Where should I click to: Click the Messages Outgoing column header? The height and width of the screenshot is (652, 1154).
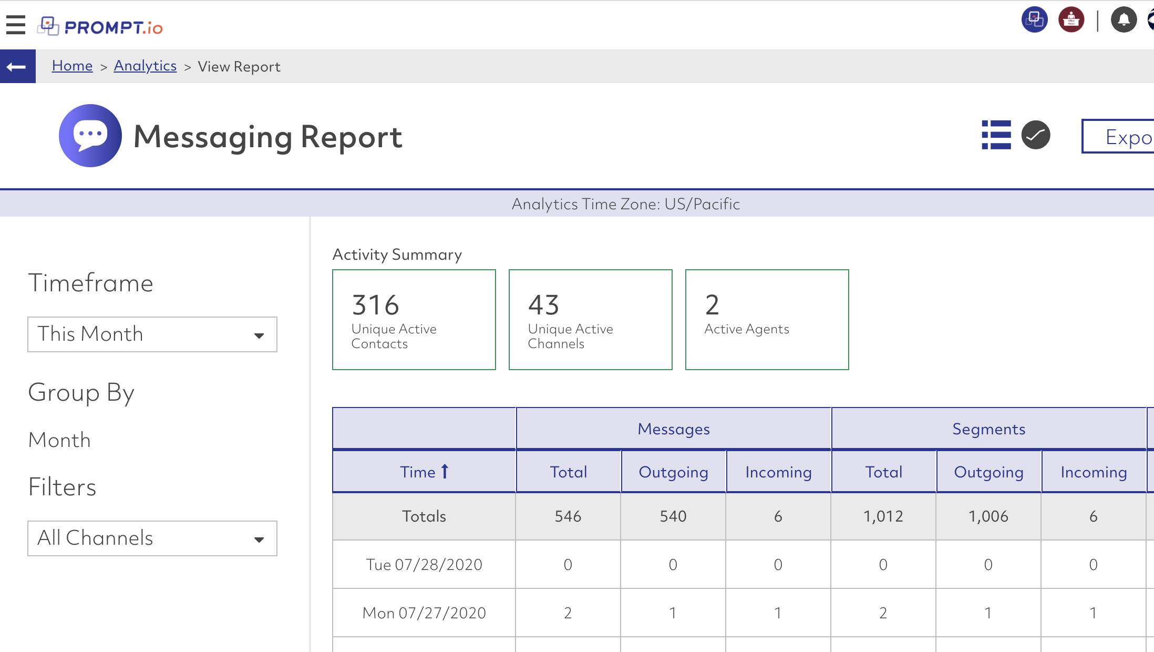point(674,472)
